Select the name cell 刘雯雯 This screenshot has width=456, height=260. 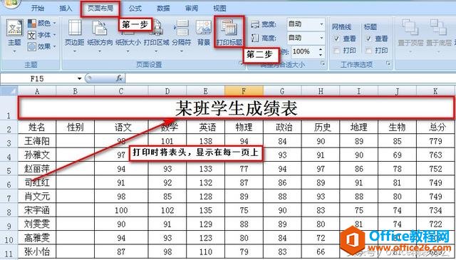click(x=37, y=224)
